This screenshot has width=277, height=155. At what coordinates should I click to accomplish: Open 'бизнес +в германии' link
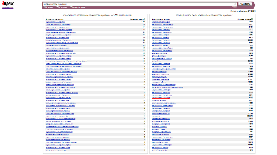pos(159,100)
